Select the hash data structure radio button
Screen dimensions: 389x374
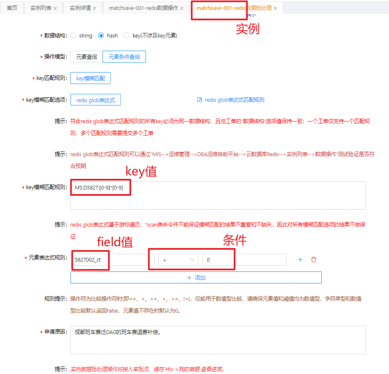101,36
